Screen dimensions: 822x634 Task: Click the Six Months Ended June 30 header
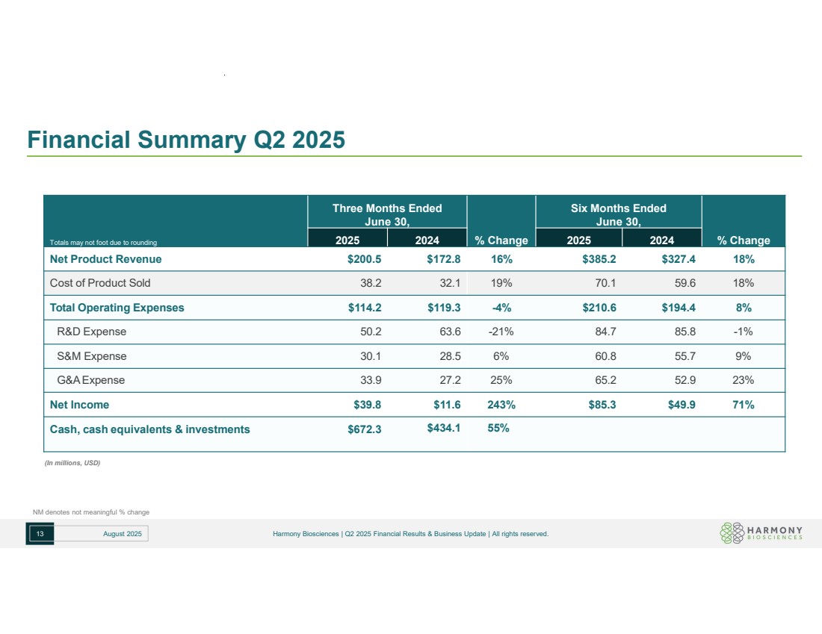[x=618, y=214]
